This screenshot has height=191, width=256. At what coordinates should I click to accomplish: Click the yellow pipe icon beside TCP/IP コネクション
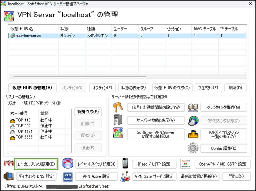(193, 134)
